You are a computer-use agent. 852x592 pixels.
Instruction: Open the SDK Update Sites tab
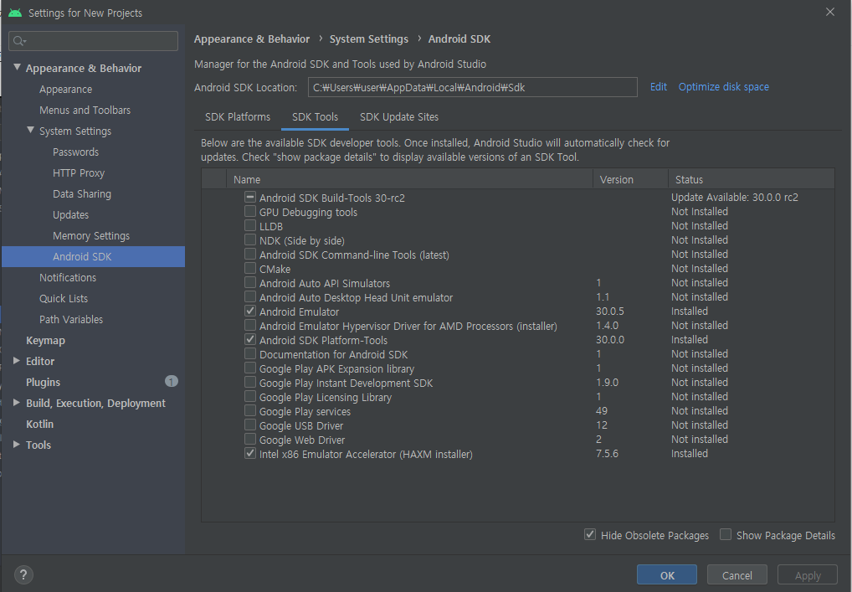tap(399, 117)
